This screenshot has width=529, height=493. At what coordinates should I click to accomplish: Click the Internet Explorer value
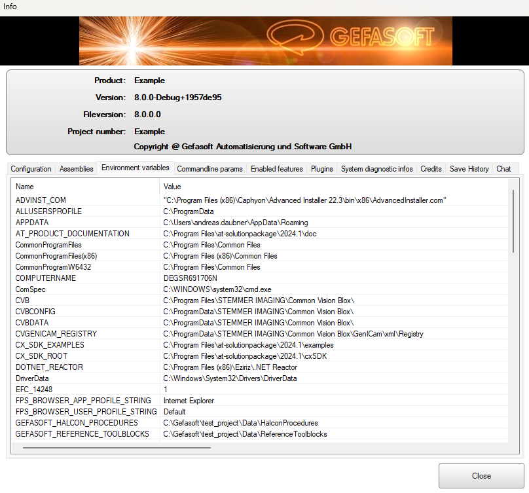click(189, 401)
